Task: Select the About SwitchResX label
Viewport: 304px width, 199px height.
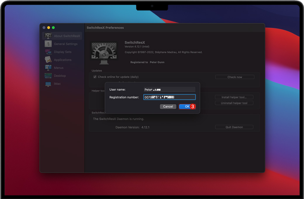Action: [x=67, y=36]
